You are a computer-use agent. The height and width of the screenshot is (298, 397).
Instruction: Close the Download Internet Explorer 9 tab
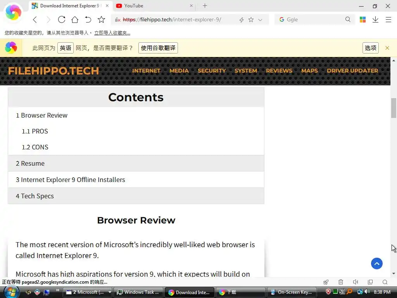pos(107,5)
